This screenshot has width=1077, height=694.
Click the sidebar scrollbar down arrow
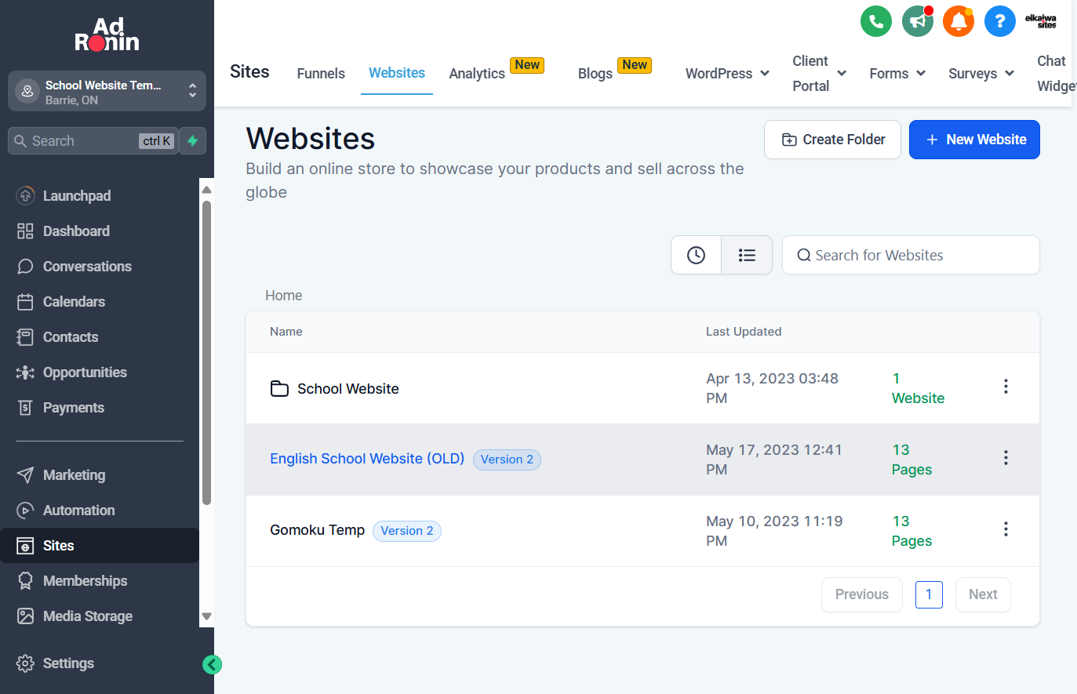coord(207,616)
